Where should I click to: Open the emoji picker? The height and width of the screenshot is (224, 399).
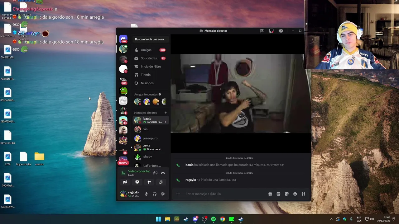pyautogui.click(x=295, y=194)
